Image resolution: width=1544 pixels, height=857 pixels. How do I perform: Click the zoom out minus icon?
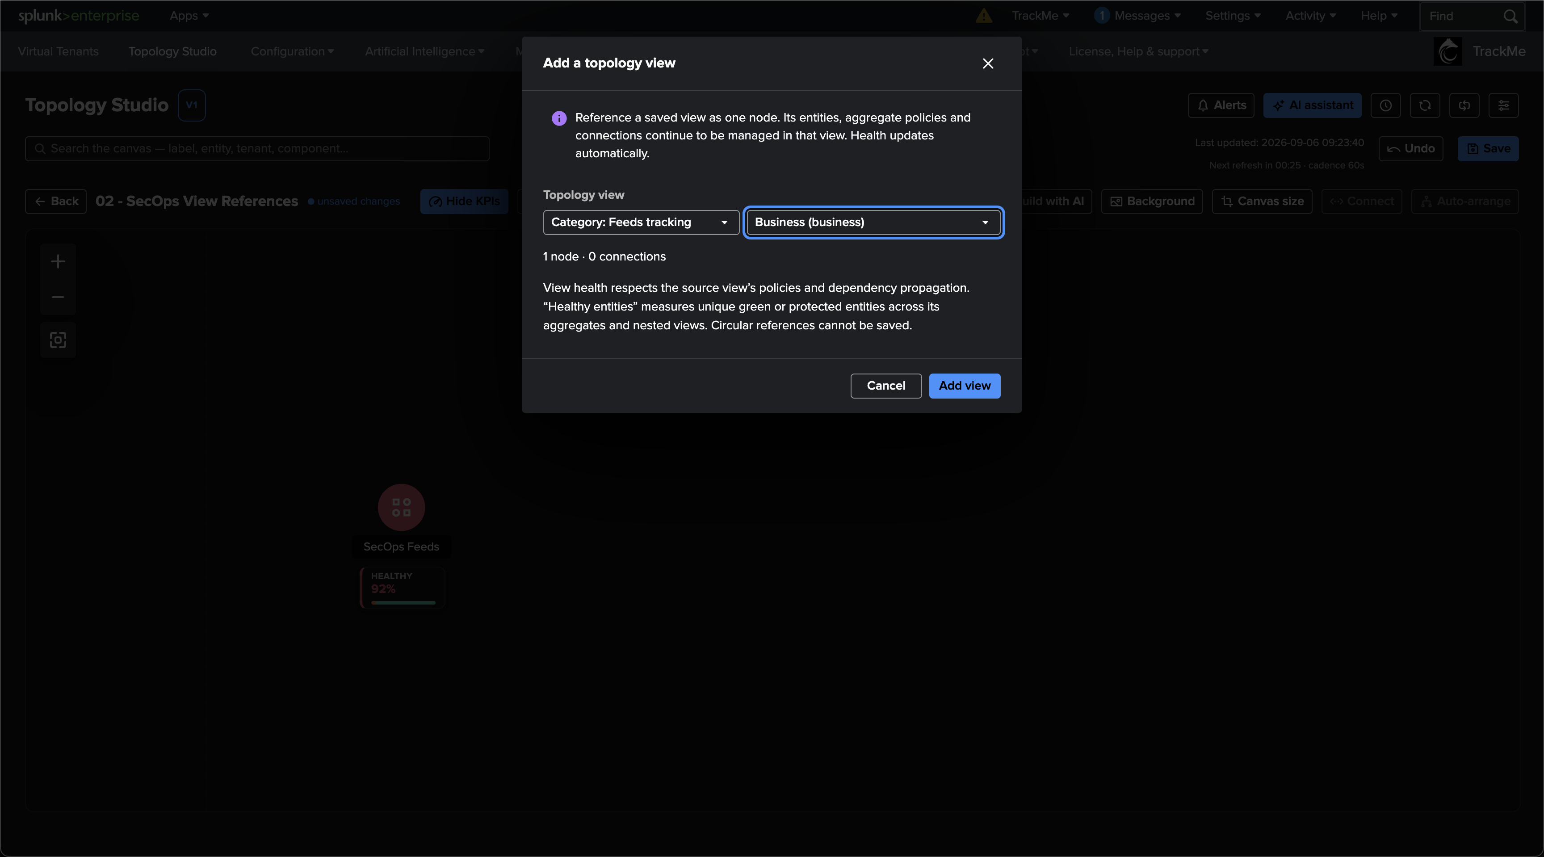pyautogui.click(x=58, y=297)
